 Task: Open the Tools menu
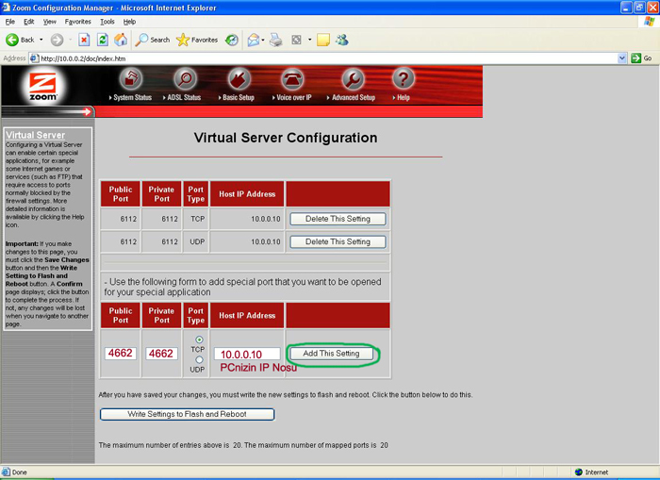[107, 22]
